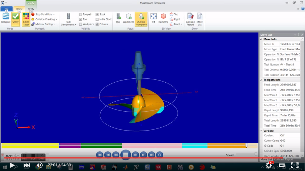Collapse the ribbon with arrow
Screen dimensions: 305x171
click(x=298, y=9)
